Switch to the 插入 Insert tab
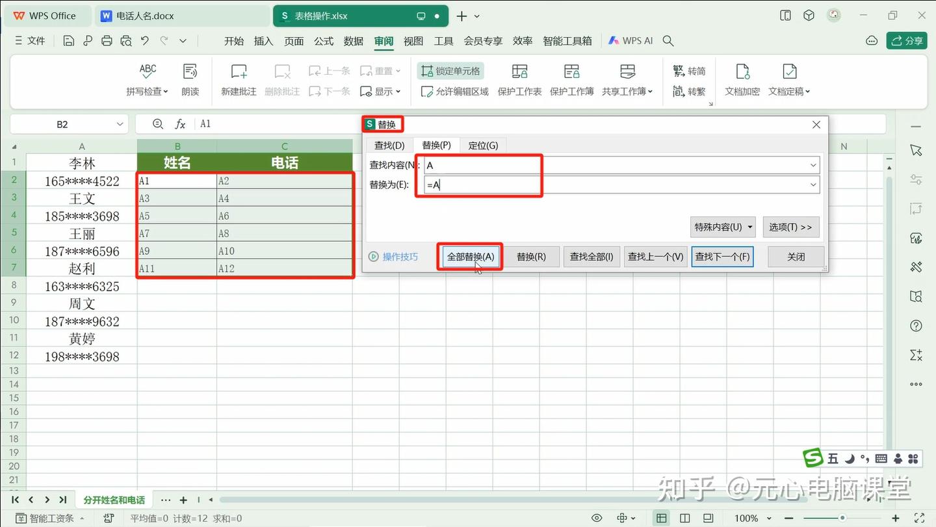936x527 pixels. (263, 41)
